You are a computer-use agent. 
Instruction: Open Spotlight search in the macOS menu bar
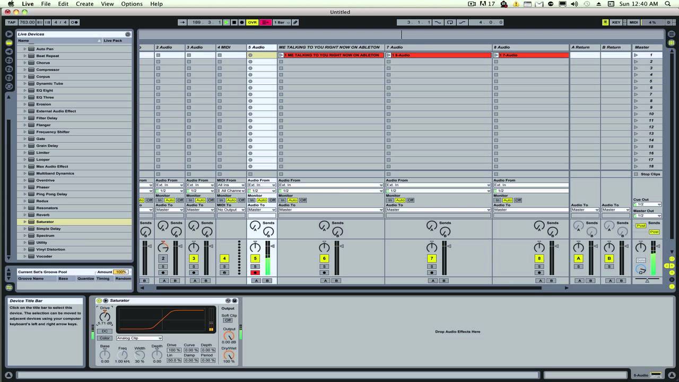click(x=669, y=4)
